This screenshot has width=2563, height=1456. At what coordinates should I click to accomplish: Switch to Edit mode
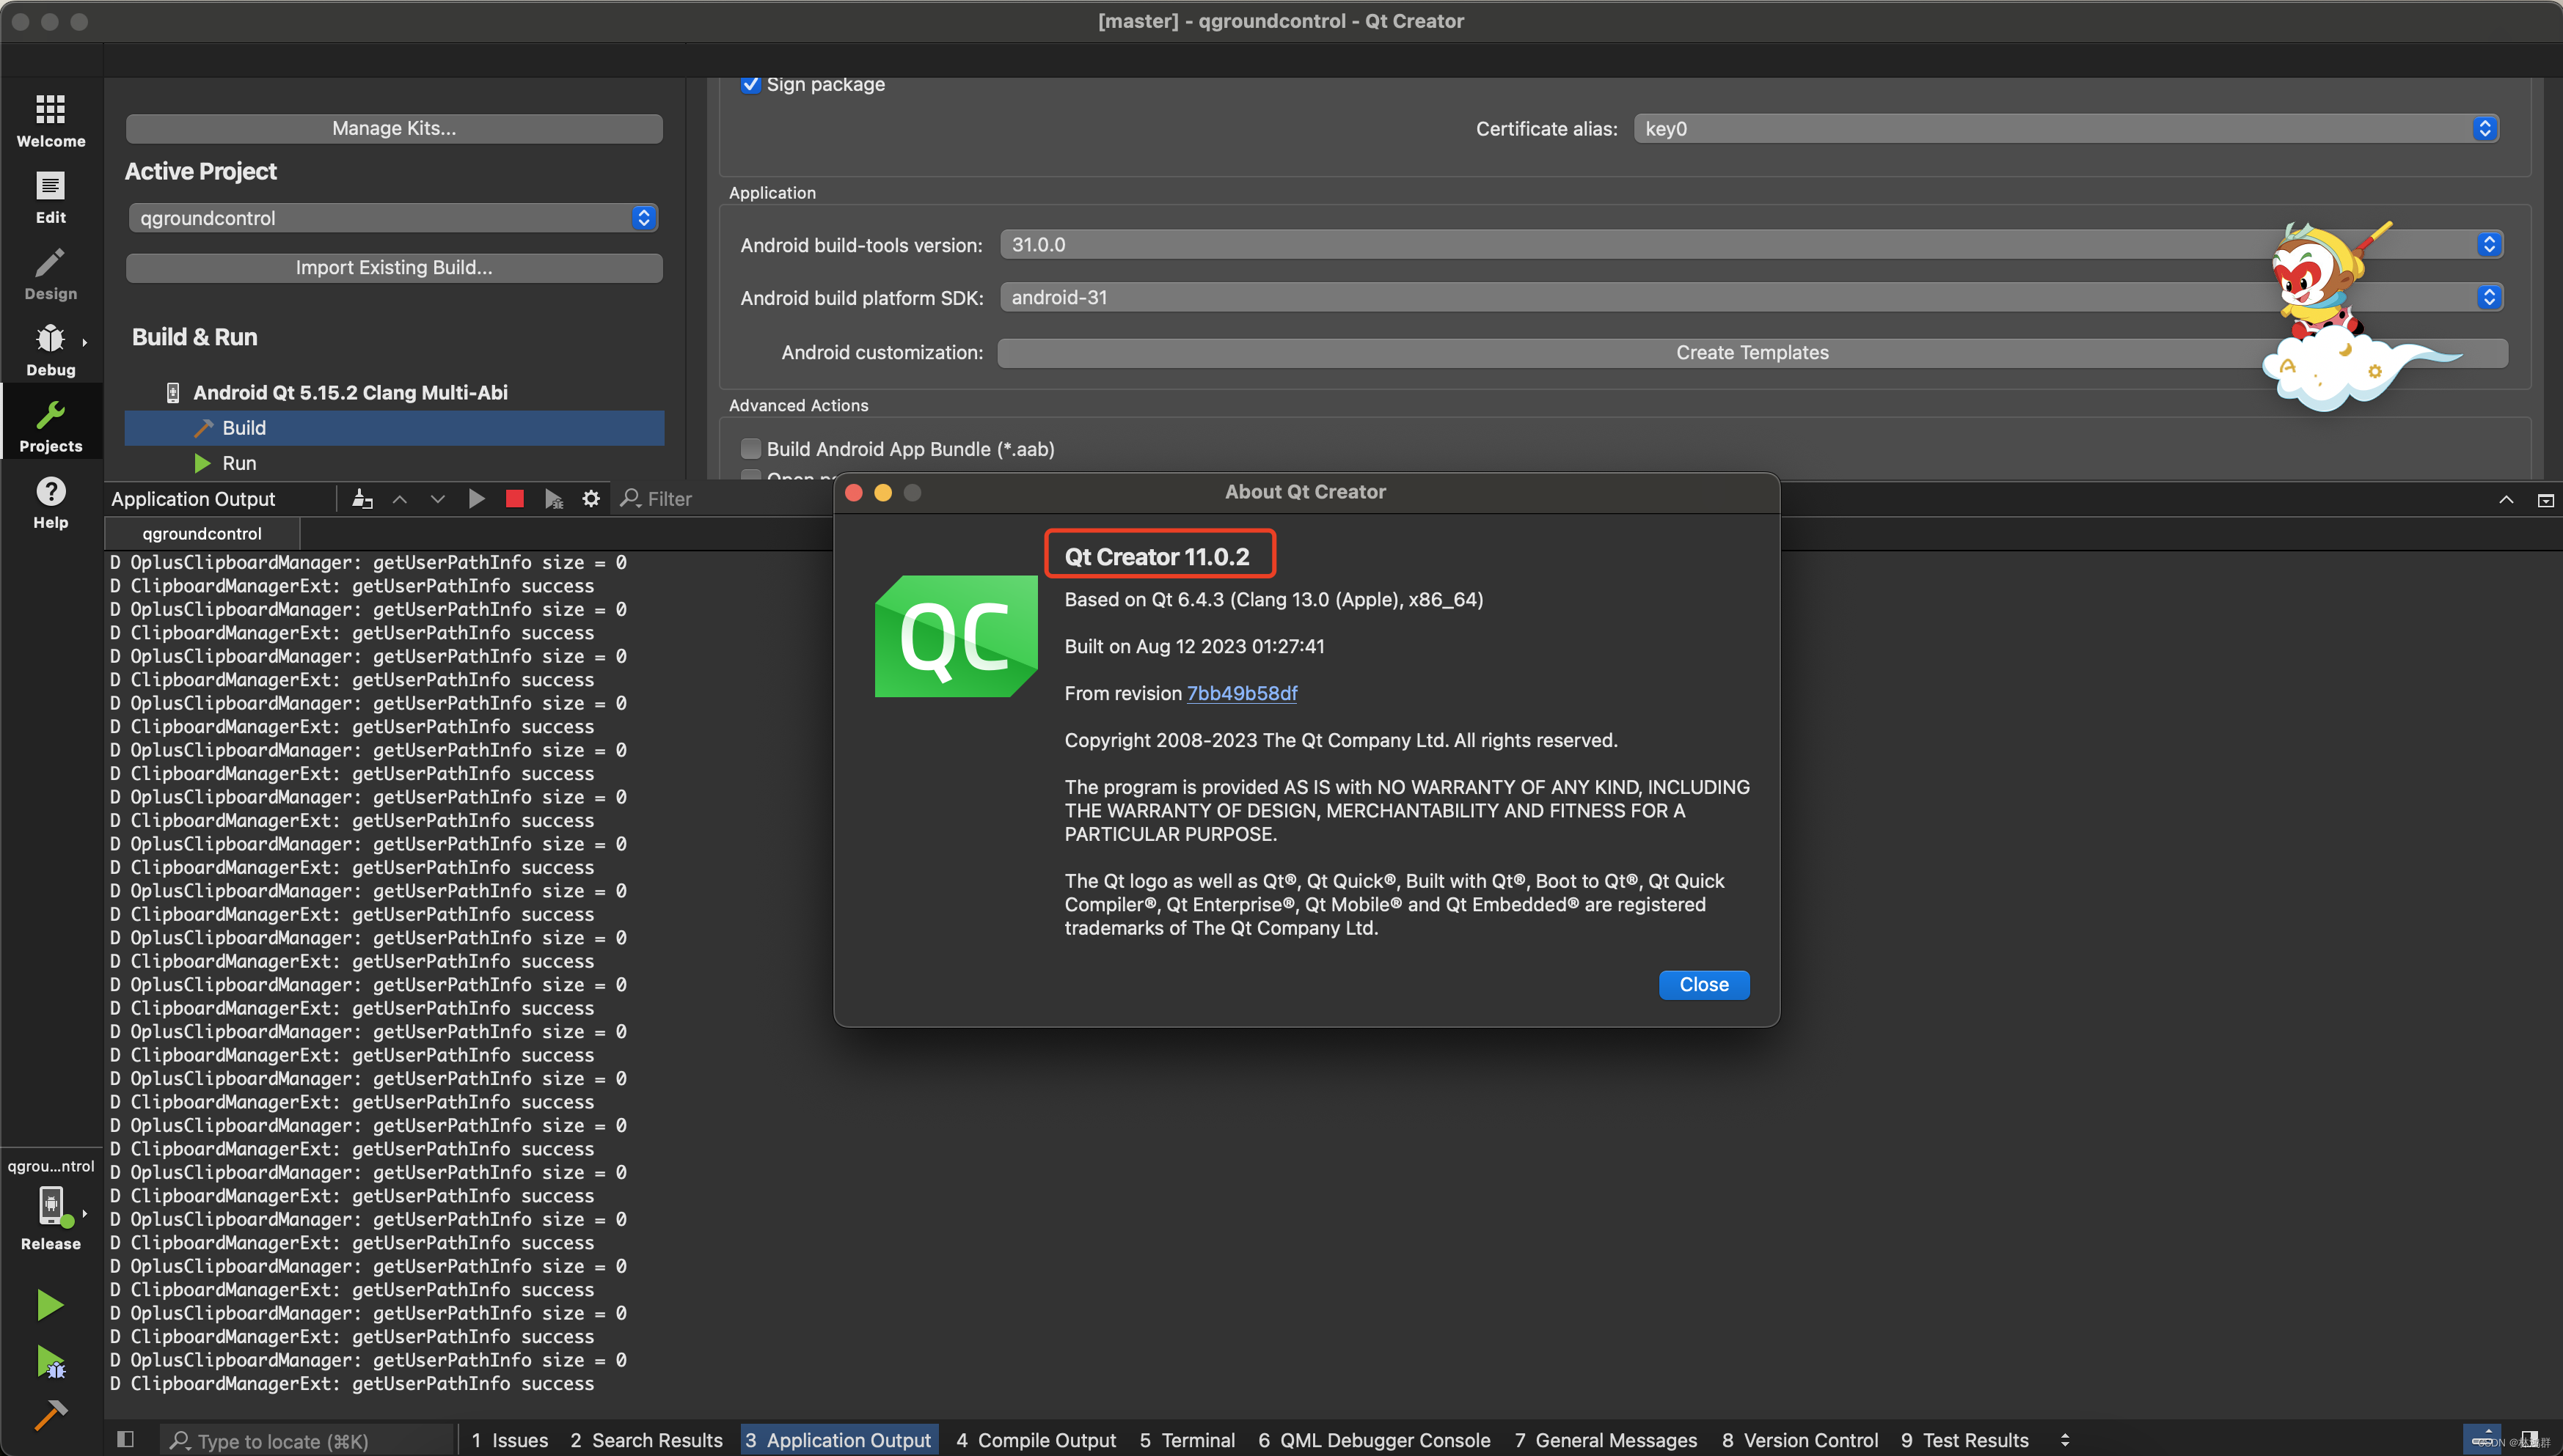pyautogui.click(x=50, y=197)
